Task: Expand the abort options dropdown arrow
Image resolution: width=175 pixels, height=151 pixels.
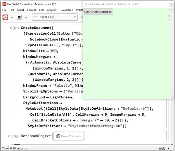Action: coord(26,17)
